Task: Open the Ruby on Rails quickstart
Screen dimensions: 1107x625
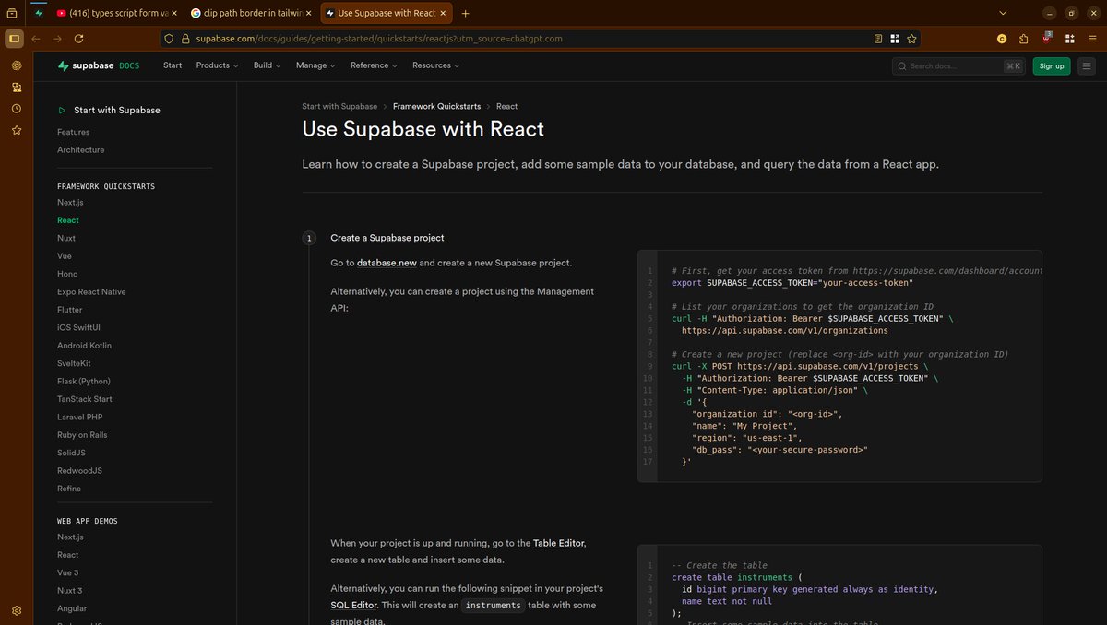Action: pos(82,434)
